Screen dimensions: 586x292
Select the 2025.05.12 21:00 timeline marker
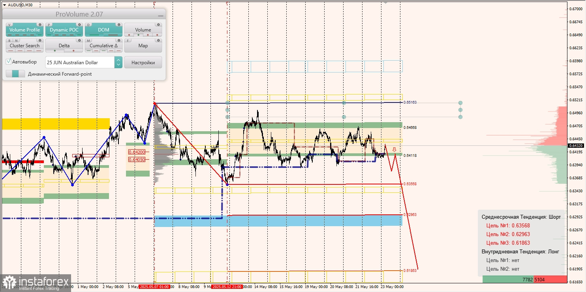tap(227, 287)
